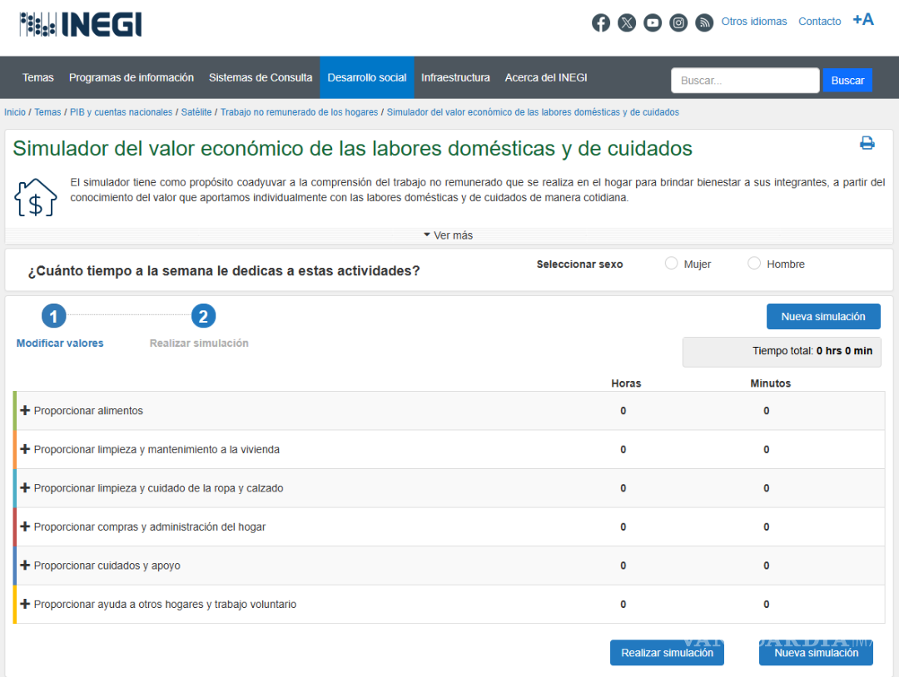Switch to the Infraestructura section
This screenshot has height=677, width=899.
(x=455, y=77)
